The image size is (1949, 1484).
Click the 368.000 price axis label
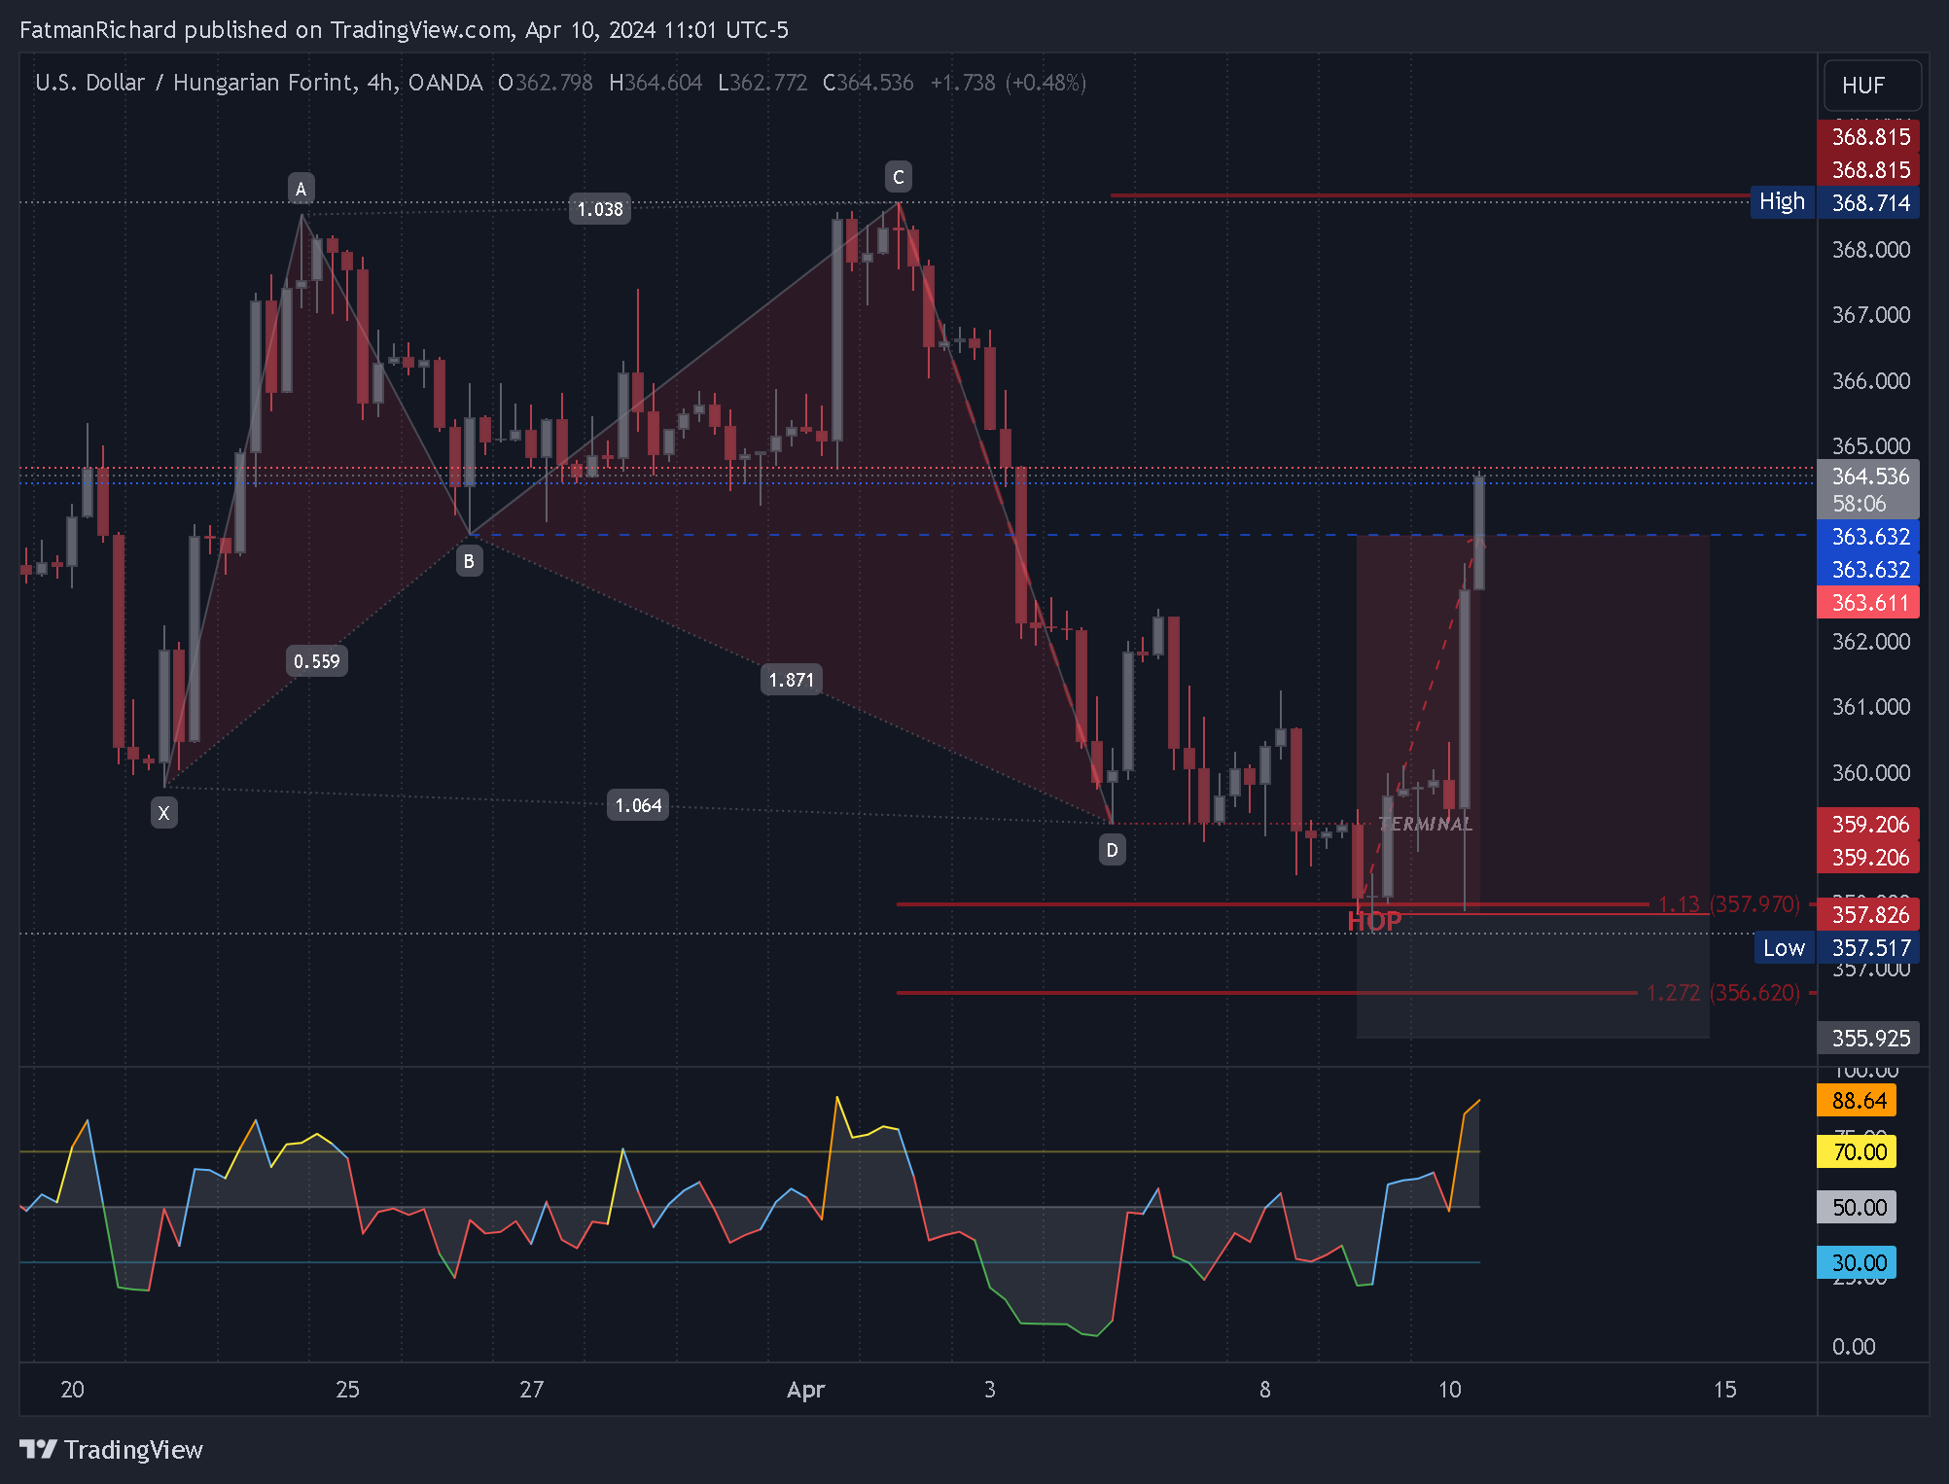pyautogui.click(x=1871, y=250)
